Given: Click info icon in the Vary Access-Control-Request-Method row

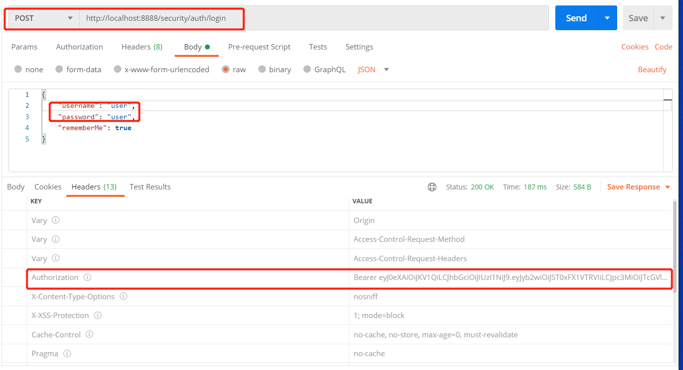Looking at the screenshot, I should click(x=56, y=239).
